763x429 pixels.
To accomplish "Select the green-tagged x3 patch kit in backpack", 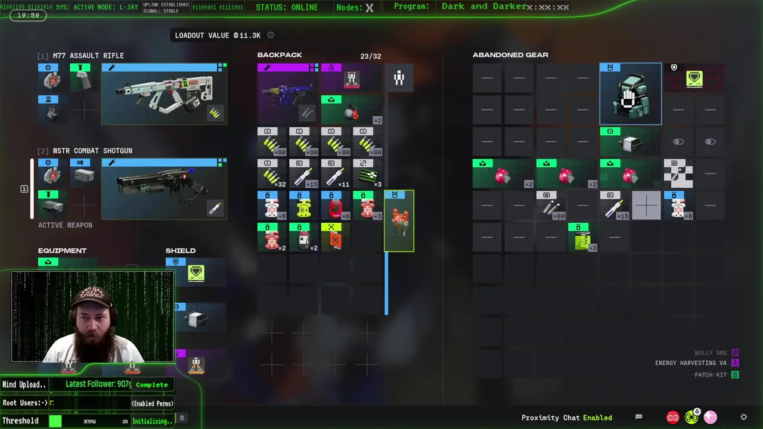I will tap(367, 206).
